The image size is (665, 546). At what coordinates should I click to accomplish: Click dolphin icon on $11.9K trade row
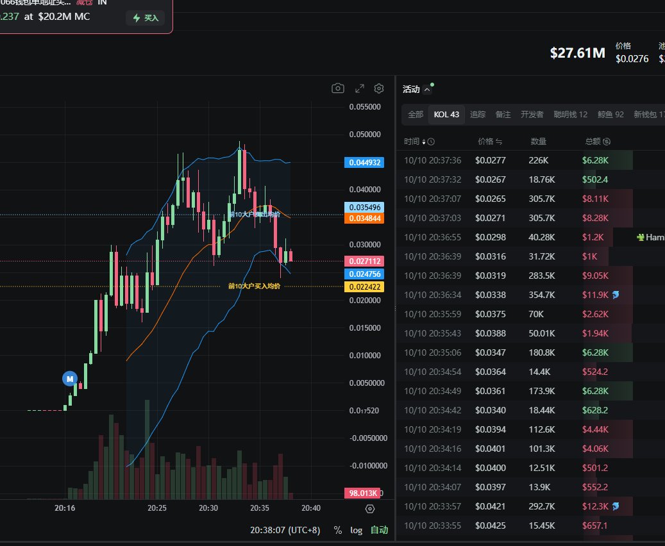click(x=617, y=295)
